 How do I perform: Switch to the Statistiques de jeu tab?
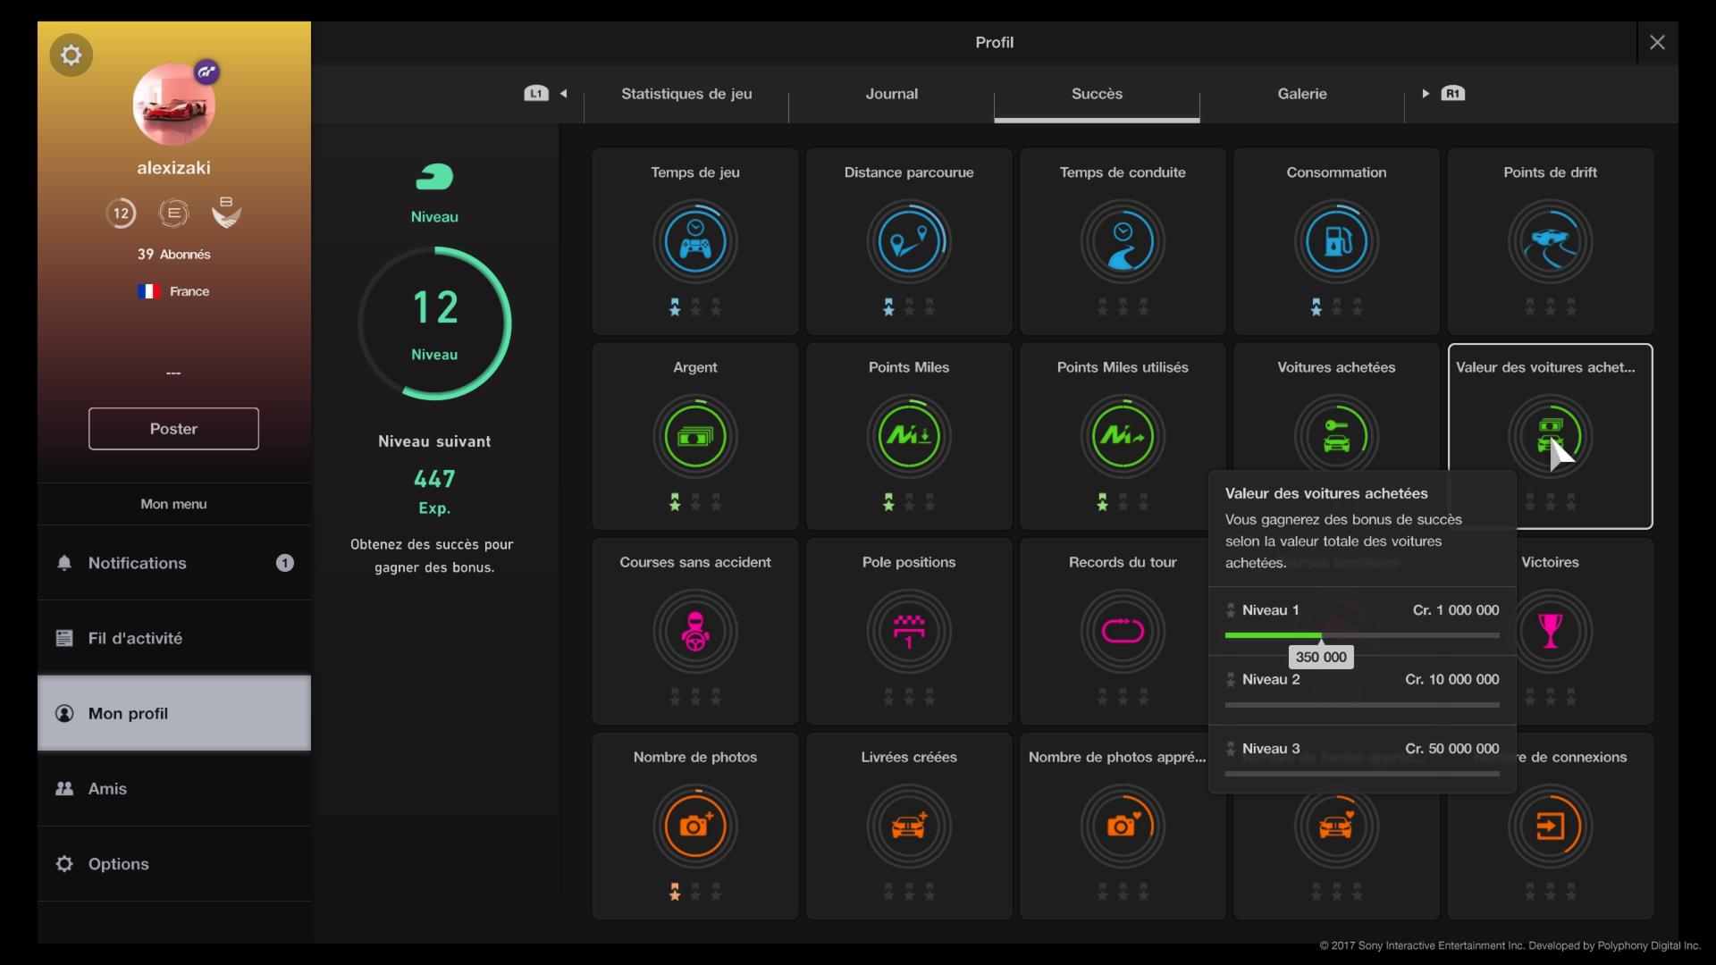[x=686, y=94]
